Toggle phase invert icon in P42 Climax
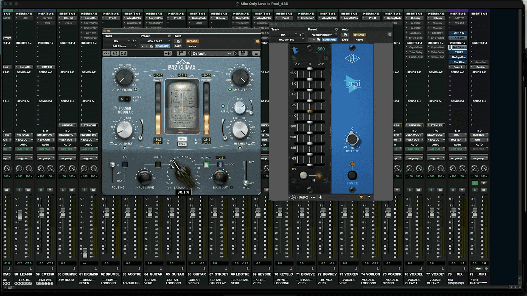 115,53
